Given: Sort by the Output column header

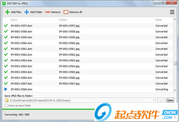Looking at the screenshot, I should click(x=63, y=20).
